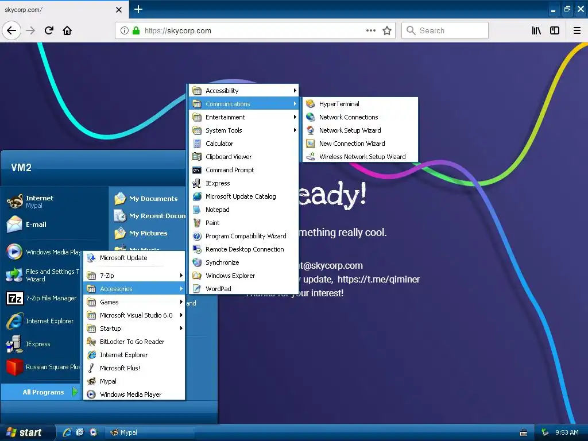Expand the 7-Zip programs submenu arrow
588x441 pixels.
tap(181, 276)
